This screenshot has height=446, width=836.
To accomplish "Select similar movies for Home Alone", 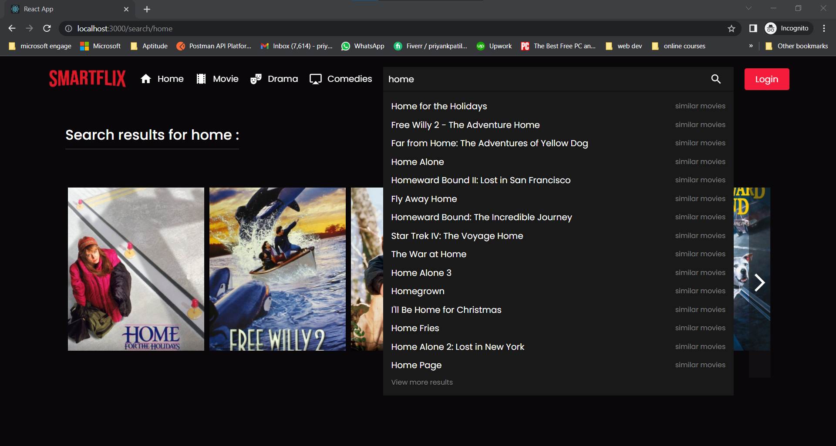I will 700,161.
